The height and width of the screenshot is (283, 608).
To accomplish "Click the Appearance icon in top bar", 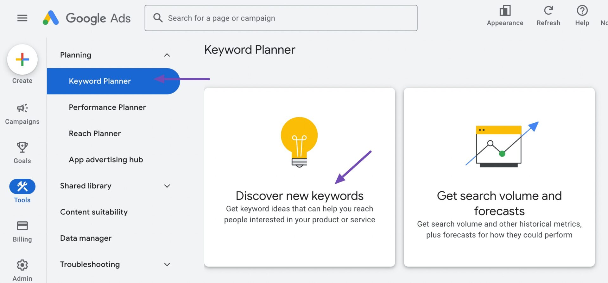I will pyautogui.click(x=505, y=11).
